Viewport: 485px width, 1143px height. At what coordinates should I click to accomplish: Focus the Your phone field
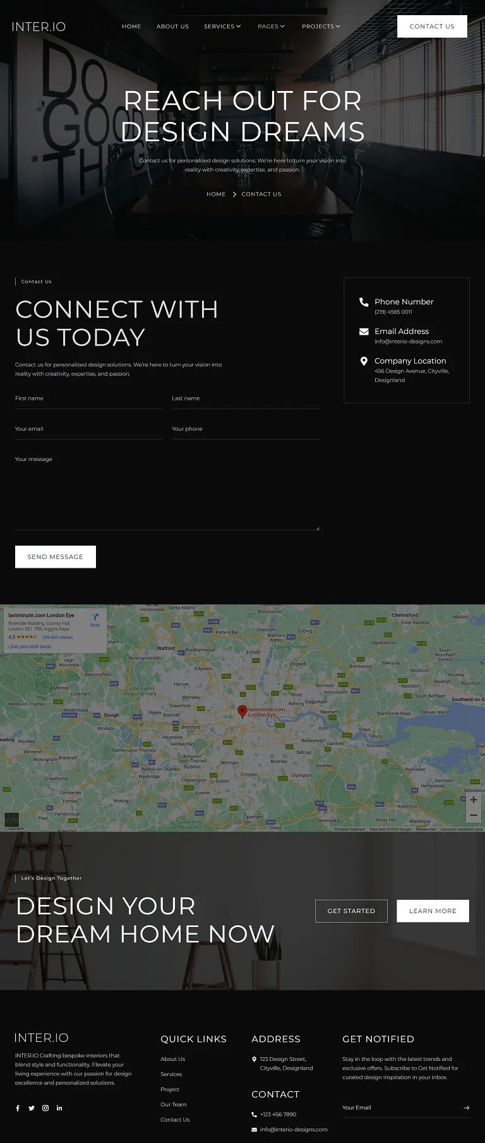246,429
